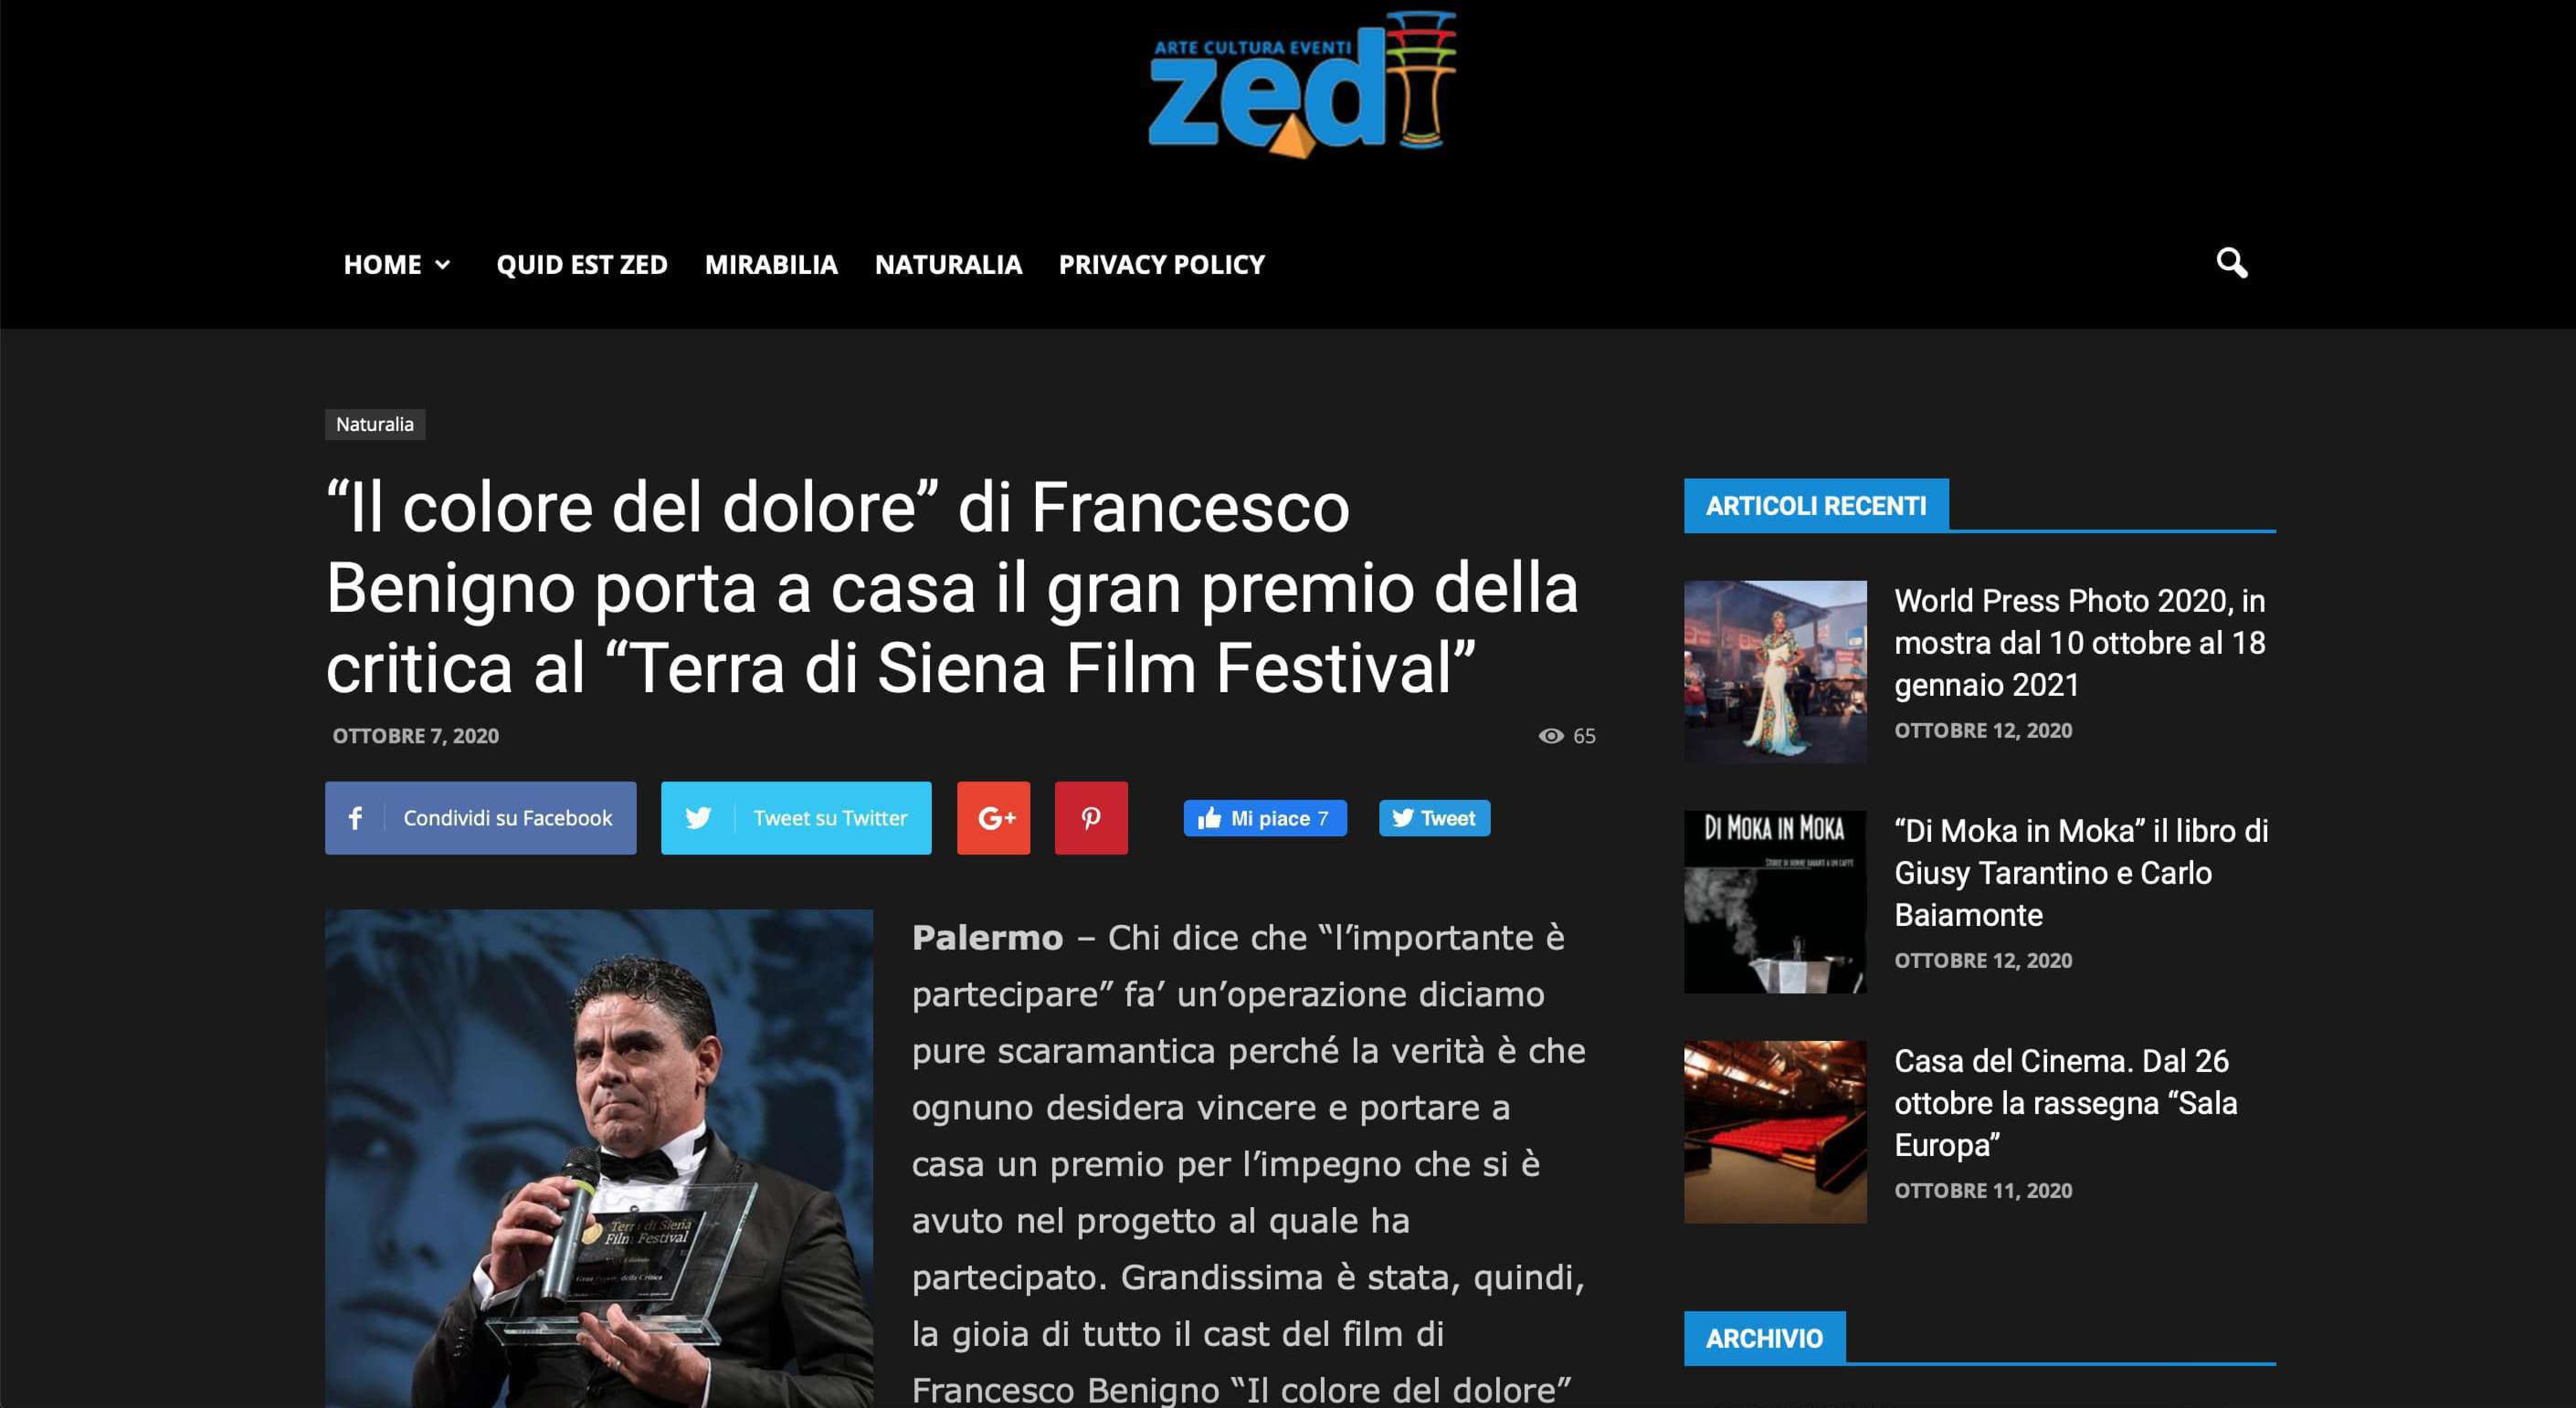Open the QUID EST ZED menu item

coord(582,265)
